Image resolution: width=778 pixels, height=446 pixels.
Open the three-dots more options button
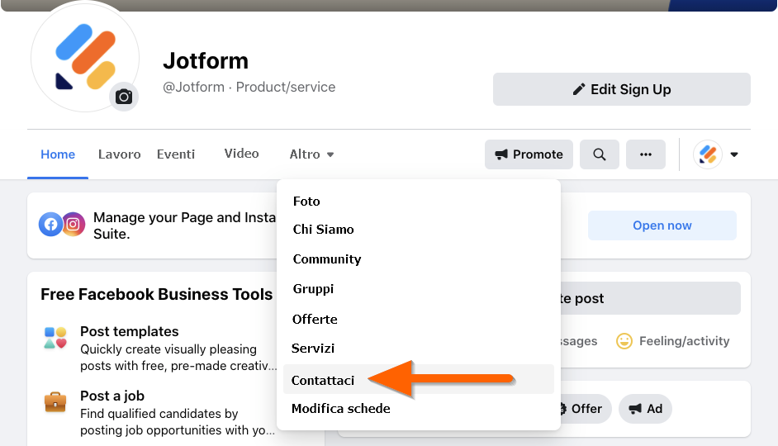pyautogui.click(x=646, y=154)
